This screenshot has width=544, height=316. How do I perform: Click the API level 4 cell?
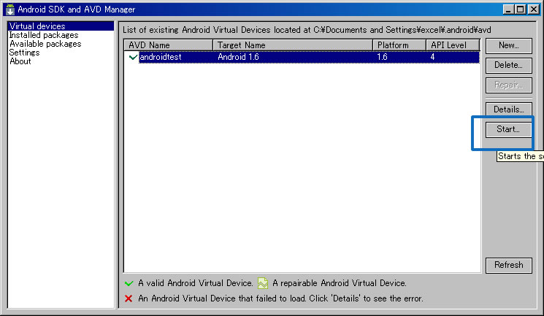(432, 57)
